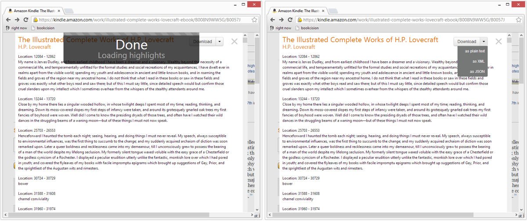Screen dimensions: 527x221
Task: Click the Download button in the left window
Action: 202,42
